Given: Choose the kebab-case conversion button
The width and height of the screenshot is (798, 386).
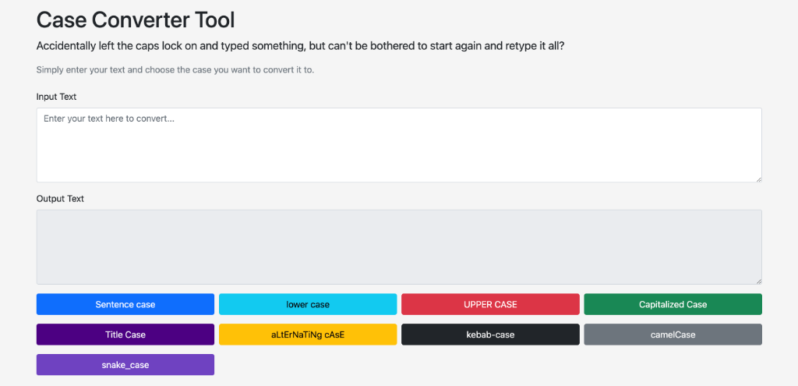Looking at the screenshot, I should tap(490, 335).
